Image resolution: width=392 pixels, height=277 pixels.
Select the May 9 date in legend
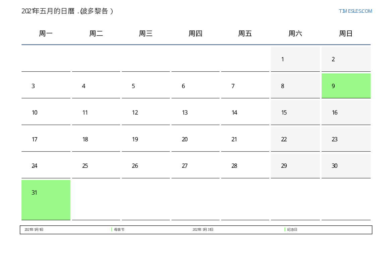tap(34, 229)
